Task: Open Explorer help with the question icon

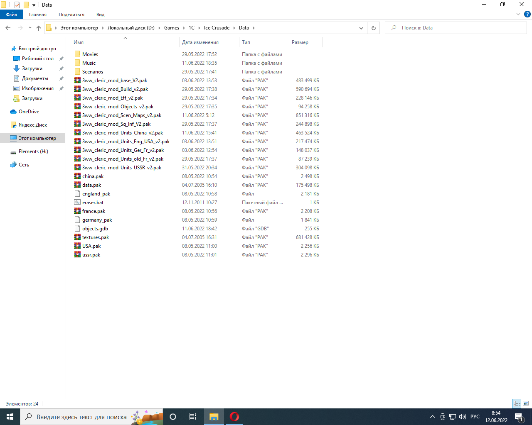Action: pyautogui.click(x=527, y=14)
